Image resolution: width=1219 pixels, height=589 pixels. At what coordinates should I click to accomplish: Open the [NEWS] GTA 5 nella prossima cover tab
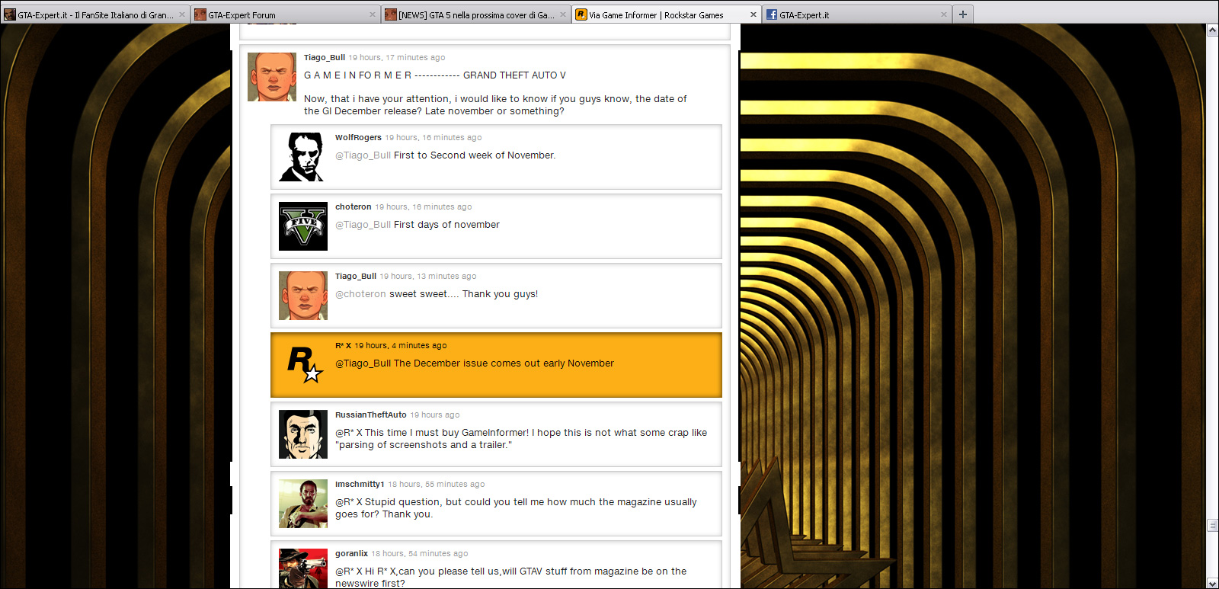point(476,14)
